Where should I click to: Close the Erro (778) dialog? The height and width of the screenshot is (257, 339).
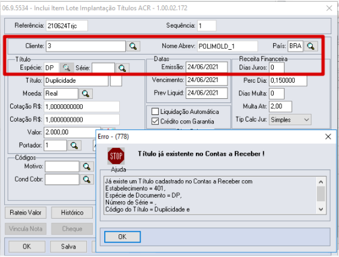pyautogui.click(x=328, y=137)
